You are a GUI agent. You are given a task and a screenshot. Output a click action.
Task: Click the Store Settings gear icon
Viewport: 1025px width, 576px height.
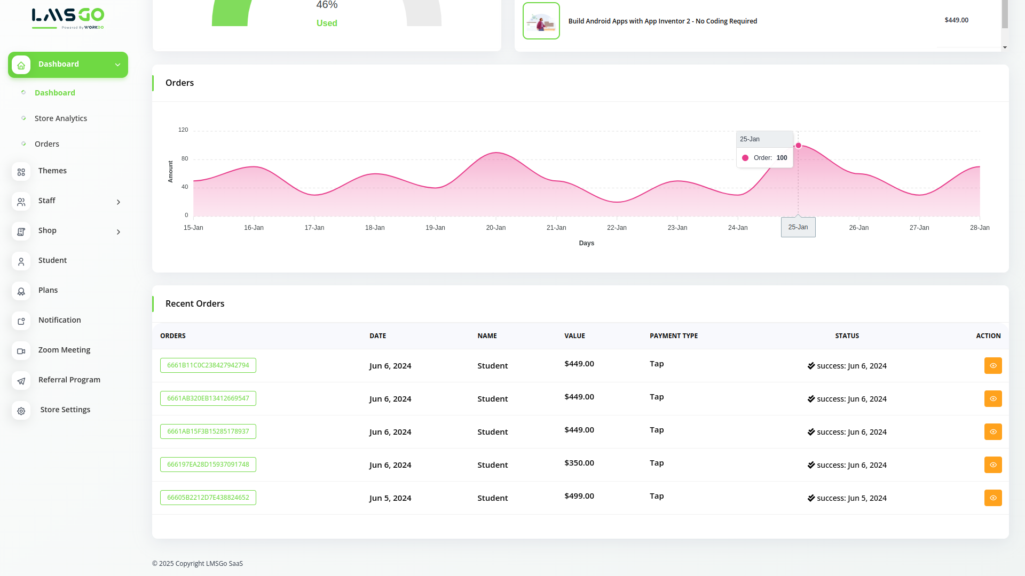21,411
